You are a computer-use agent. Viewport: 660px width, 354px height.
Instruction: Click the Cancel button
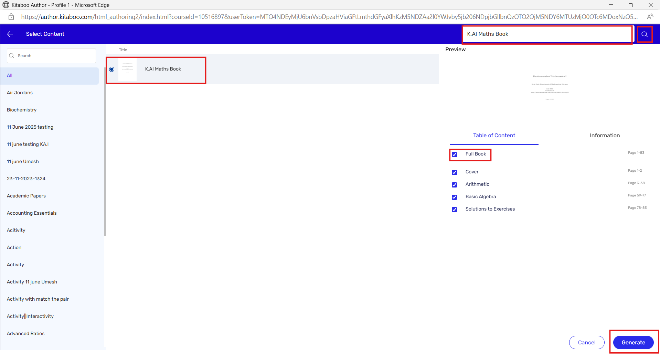point(587,343)
